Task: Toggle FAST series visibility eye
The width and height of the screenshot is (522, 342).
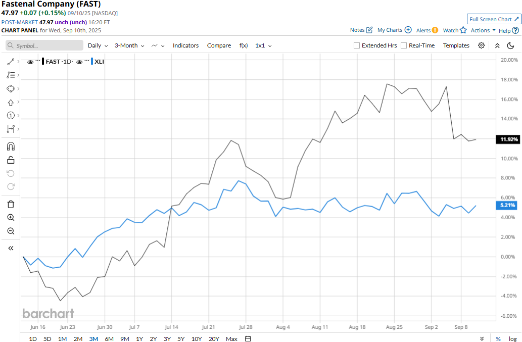Action: point(30,62)
